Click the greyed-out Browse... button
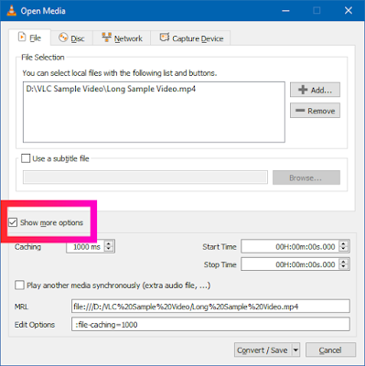This screenshot has height=366, width=365. [x=306, y=178]
